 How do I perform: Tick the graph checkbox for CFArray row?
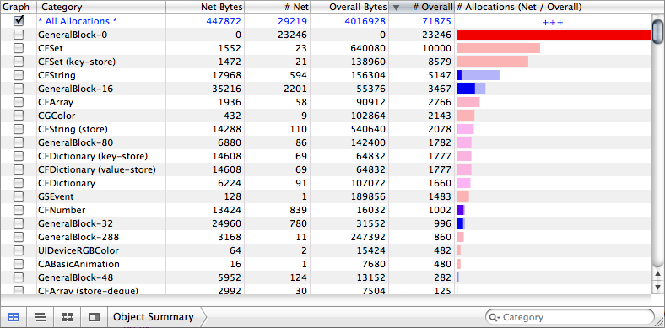pos(19,102)
